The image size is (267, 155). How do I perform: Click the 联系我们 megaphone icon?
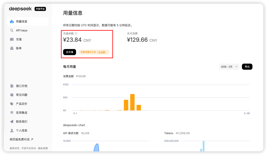point(12,121)
